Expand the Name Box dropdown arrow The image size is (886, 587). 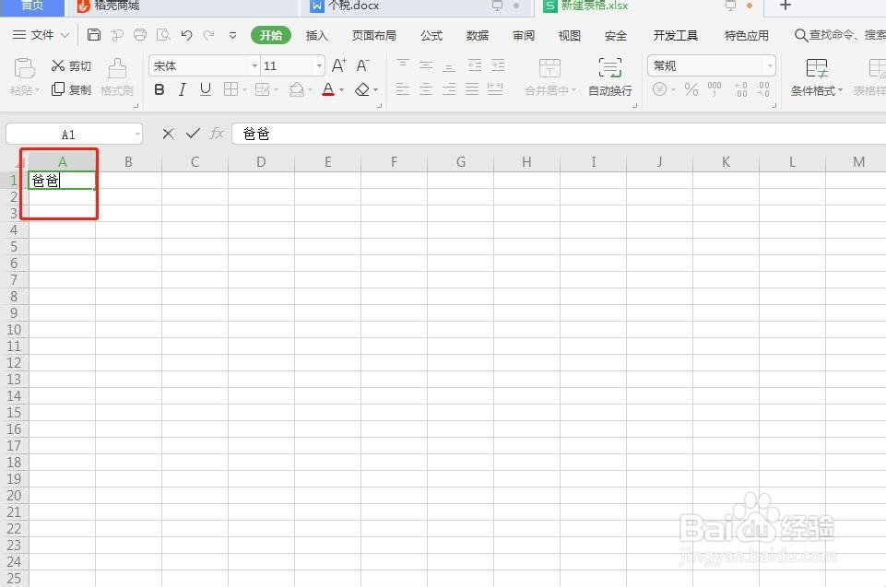click(137, 135)
